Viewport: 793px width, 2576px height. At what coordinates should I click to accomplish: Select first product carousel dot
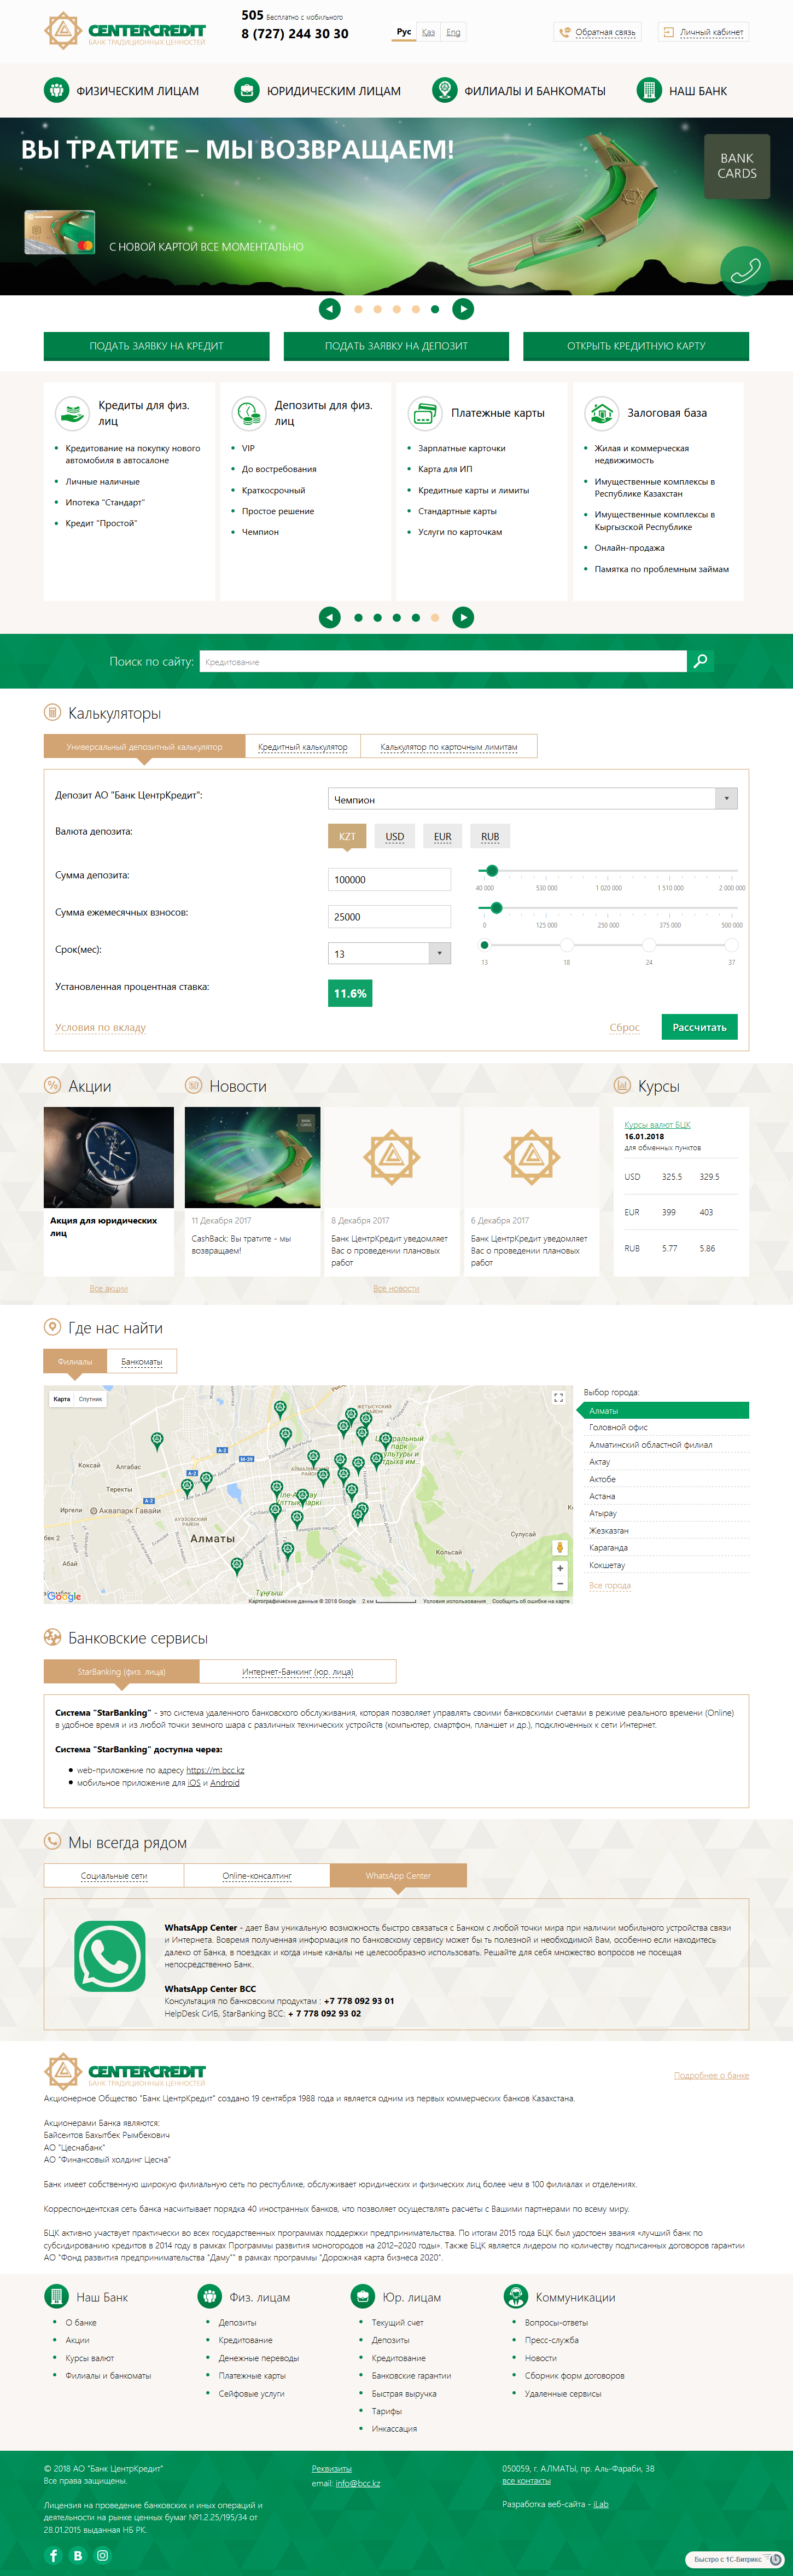coord(358,617)
